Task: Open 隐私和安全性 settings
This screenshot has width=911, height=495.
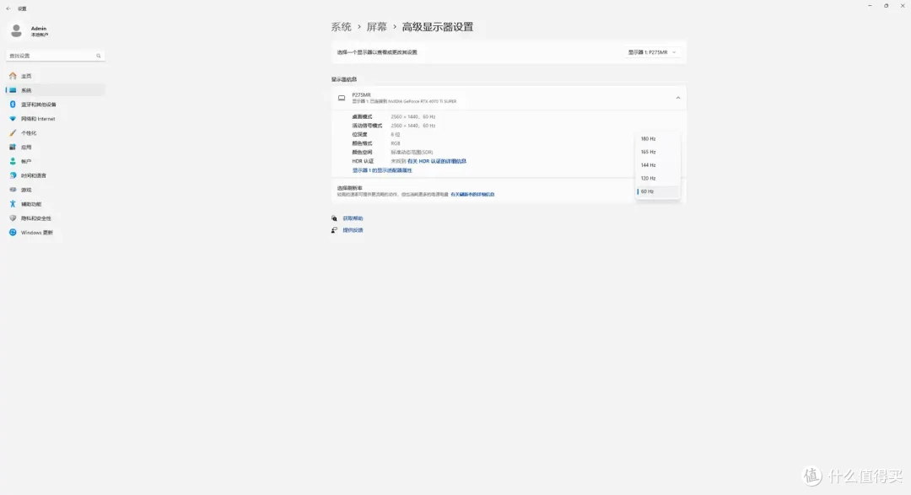Action: point(55,218)
